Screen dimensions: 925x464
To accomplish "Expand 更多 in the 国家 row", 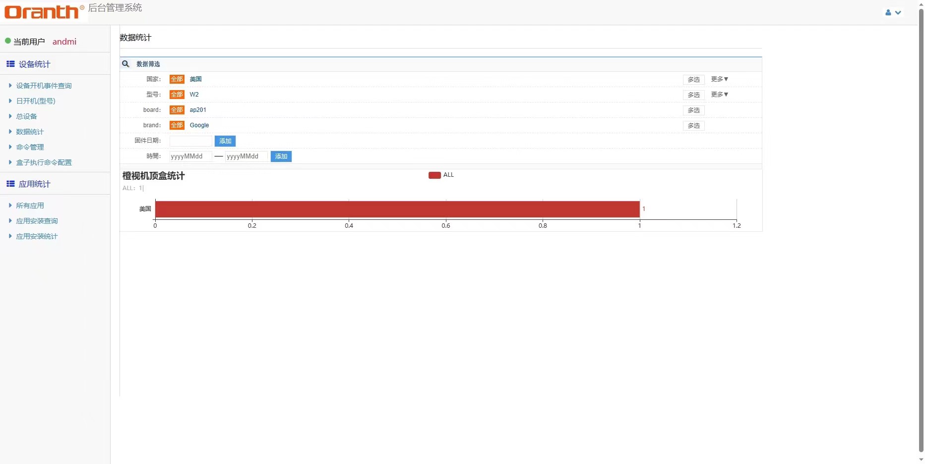I will [x=719, y=79].
